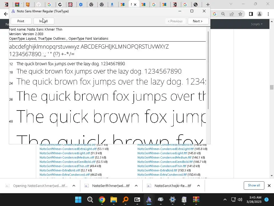Open NotoSerifKhmer-CondensedExtraLight.ttf link

pos(165,149)
